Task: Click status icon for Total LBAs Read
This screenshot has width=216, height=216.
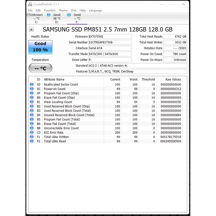Action: tap(32, 141)
